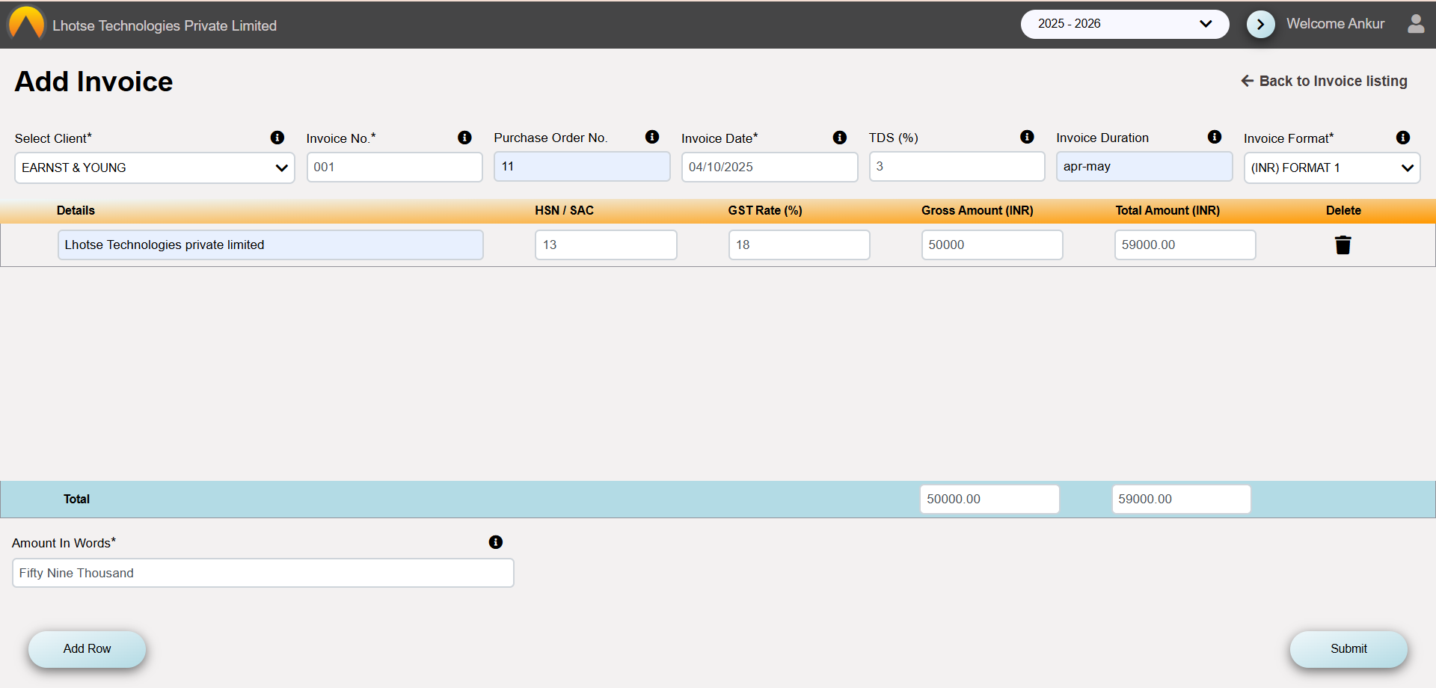Image resolution: width=1436 pixels, height=688 pixels.
Task: Click the Invoice Format label
Action: point(1289,138)
